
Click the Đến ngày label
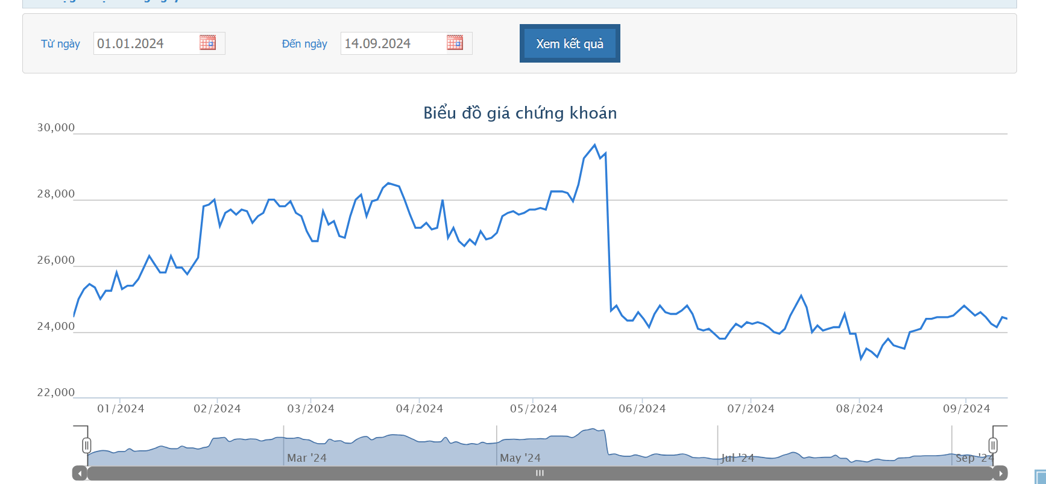(x=304, y=44)
